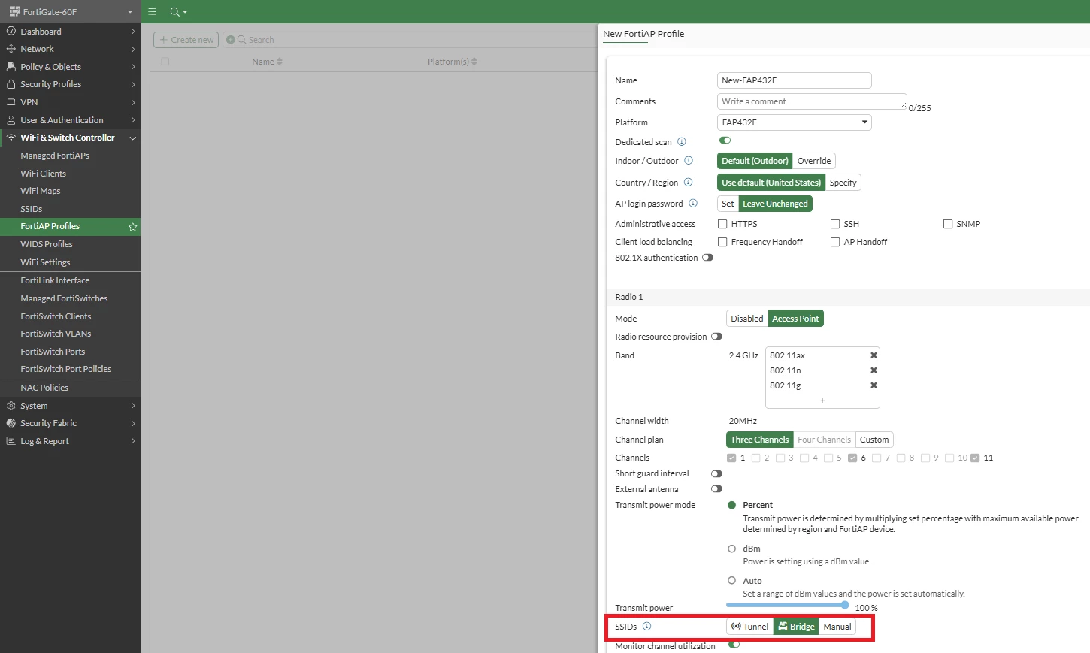Click the FortiGate logo icon in header
The image size is (1090, 653).
click(14, 11)
